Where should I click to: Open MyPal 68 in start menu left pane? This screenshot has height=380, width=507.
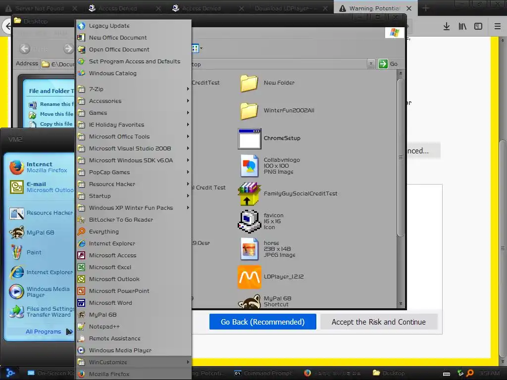41,233
